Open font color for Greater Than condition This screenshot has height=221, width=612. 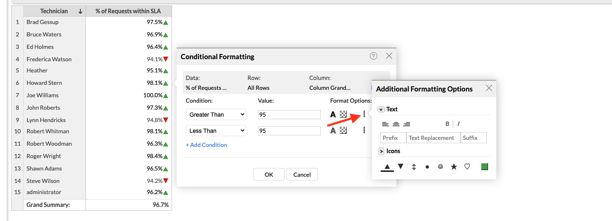[333, 115]
